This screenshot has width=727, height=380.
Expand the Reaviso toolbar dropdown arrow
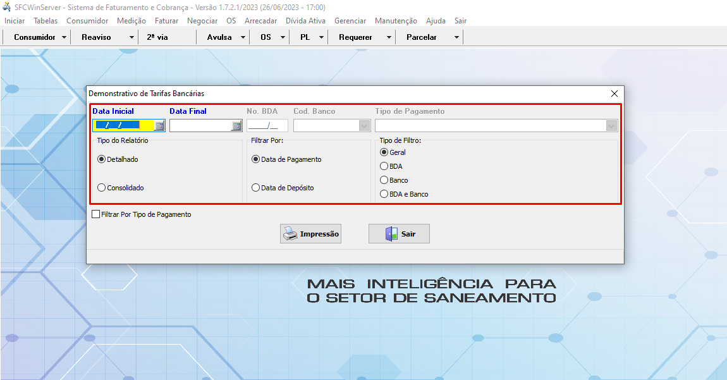tap(131, 37)
